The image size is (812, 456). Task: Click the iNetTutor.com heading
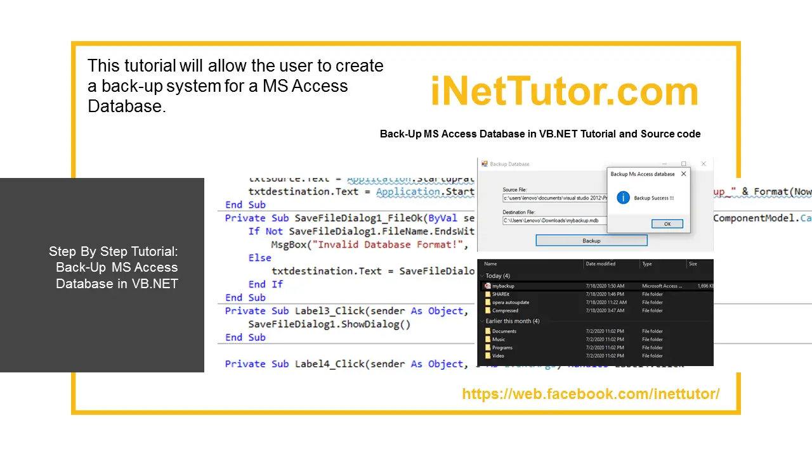[564, 91]
